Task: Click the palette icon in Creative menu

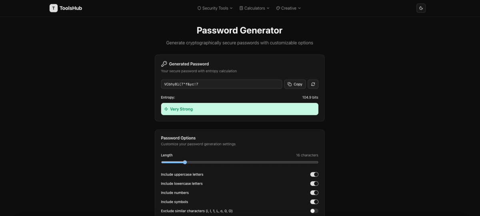Action: point(278,8)
